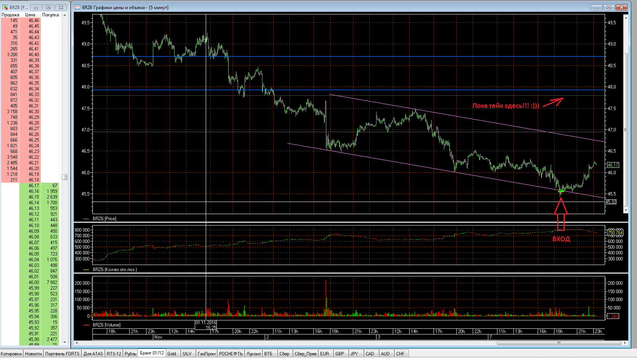Minimize the chart window
Image resolution: width=637 pixels, height=358 pixels.
[x=596, y=7]
